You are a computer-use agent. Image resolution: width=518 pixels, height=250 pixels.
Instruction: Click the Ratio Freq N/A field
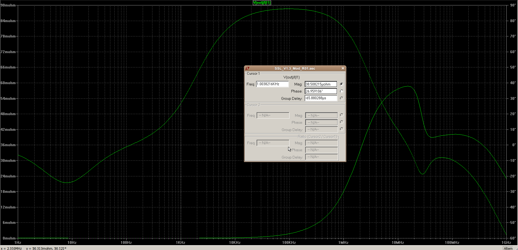coord(273,143)
